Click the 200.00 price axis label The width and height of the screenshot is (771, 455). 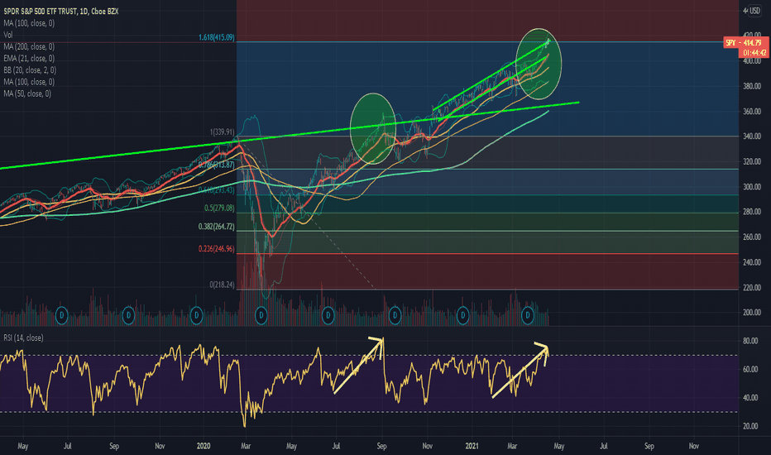tap(752, 313)
